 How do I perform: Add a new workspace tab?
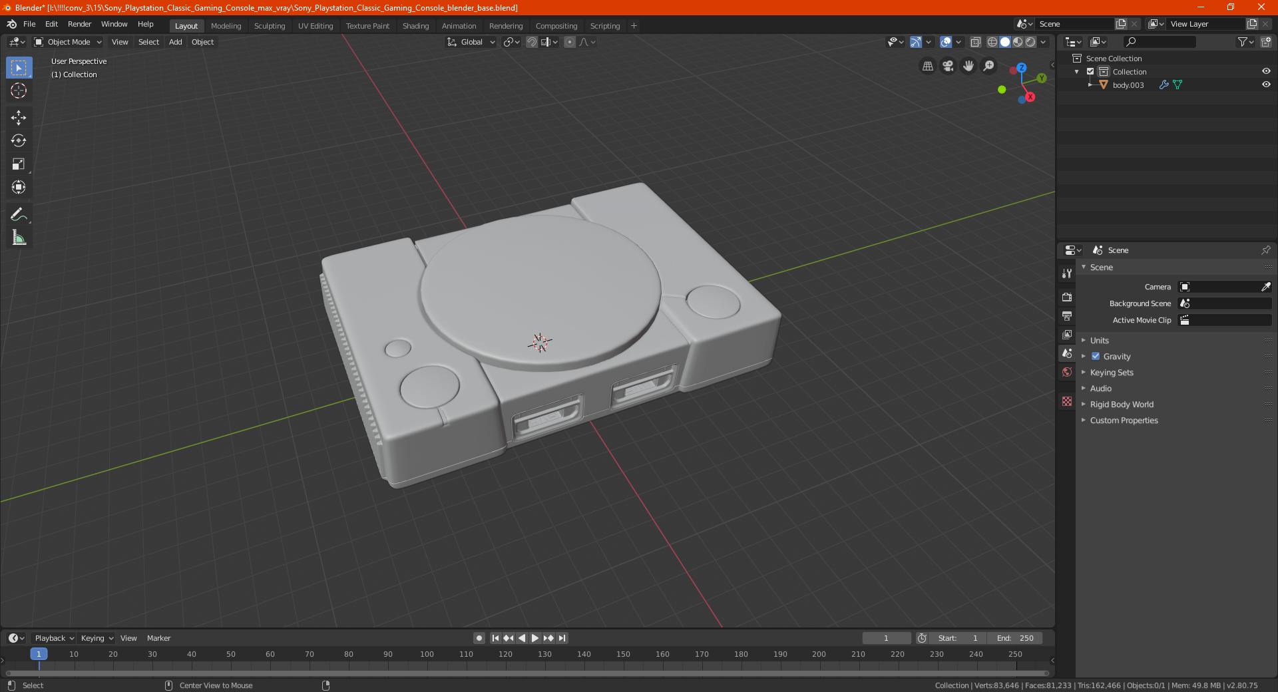(634, 26)
